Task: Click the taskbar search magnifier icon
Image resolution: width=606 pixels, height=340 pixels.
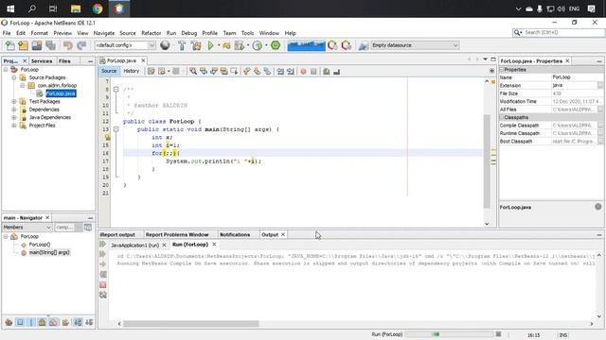Action: coord(32,8)
